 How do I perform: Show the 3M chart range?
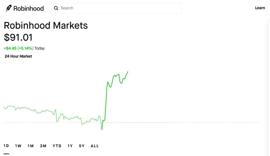click(43, 146)
